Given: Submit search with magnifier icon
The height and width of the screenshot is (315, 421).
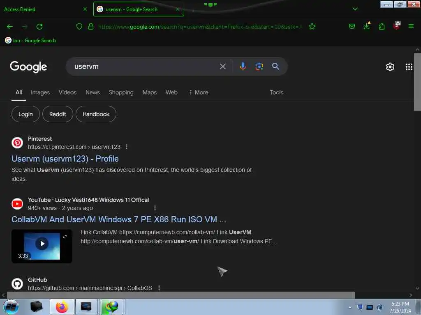Looking at the screenshot, I should pos(275,66).
